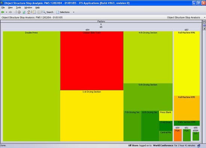Image resolution: width=206 pixels, height=148 pixels.
Task: Go back with the green arrow
Action: tap(3, 12)
